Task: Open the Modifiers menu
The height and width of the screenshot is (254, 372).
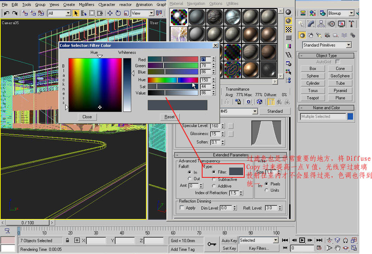Action: tap(86, 5)
